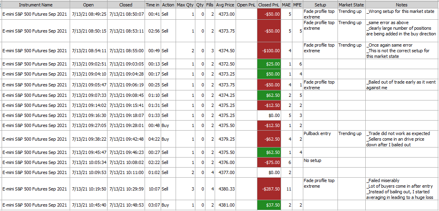The height and width of the screenshot is (211, 439).
Task: Sort by Time in column header
Action: coord(153,5)
